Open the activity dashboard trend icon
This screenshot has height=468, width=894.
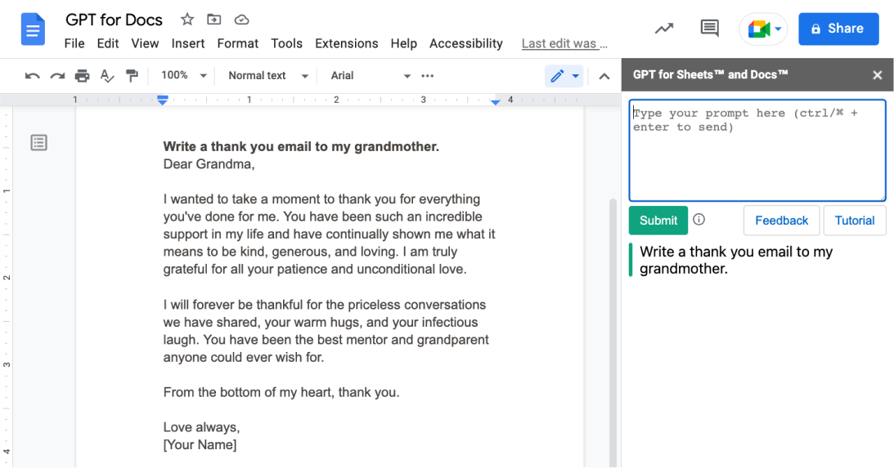point(664,29)
